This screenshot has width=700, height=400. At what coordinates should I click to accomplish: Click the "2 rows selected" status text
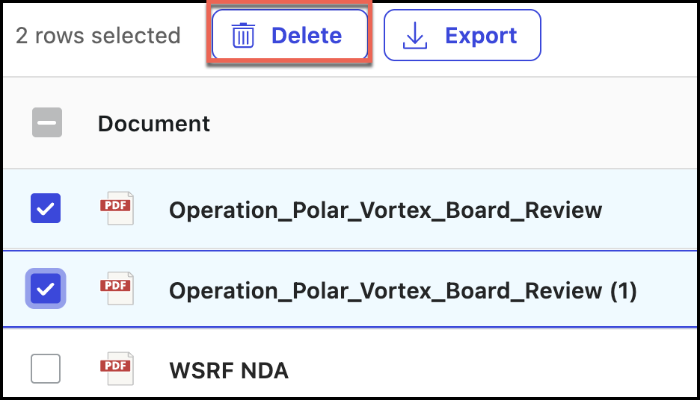(x=98, y=36)
